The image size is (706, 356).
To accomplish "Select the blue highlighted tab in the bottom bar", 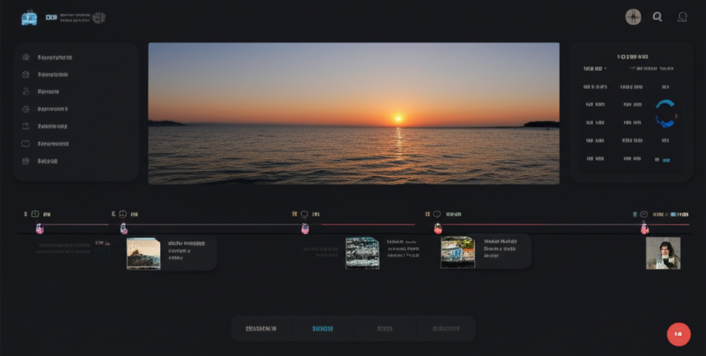I will pos(323,328).
